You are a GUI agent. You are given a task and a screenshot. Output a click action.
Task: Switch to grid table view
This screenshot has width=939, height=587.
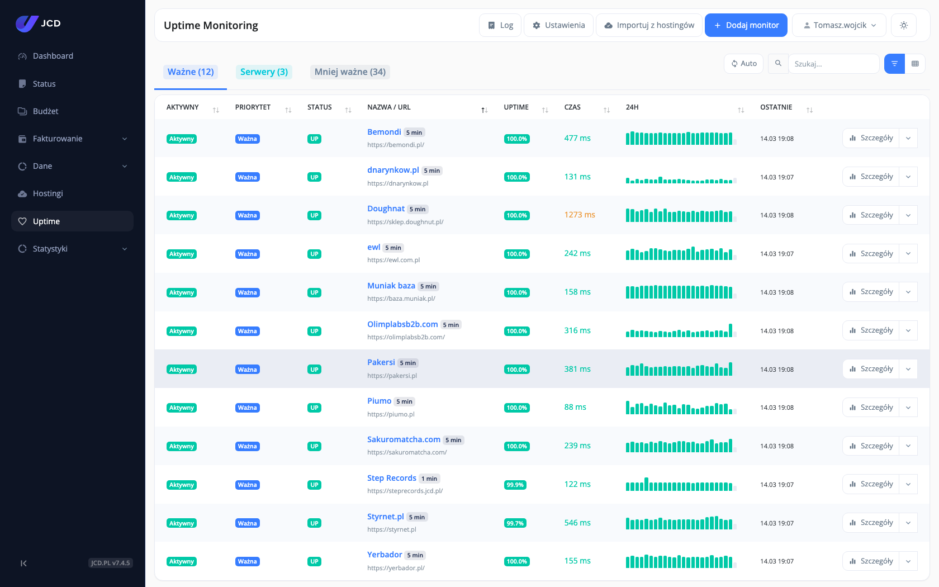point(915,64)
